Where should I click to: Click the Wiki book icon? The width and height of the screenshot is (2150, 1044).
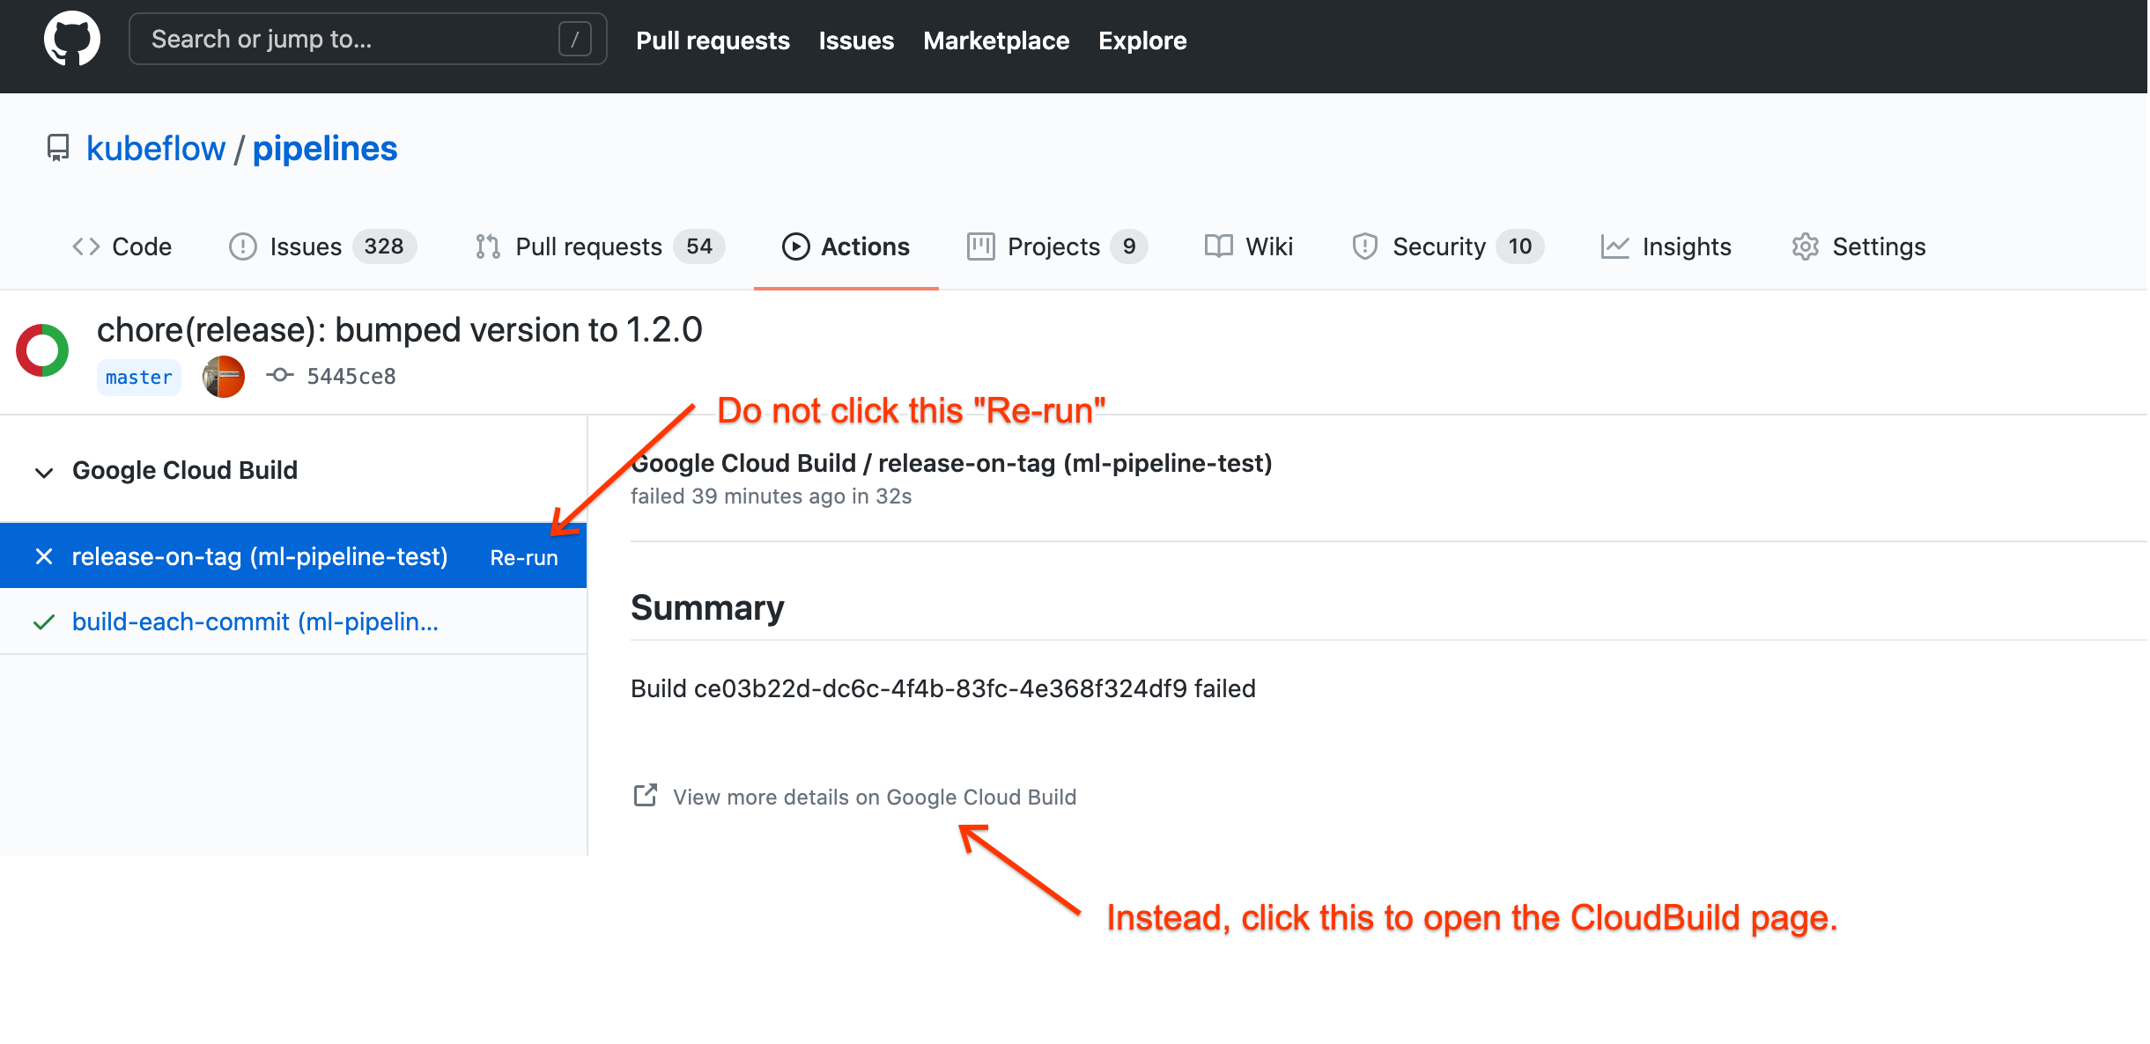coord(1219,246)
